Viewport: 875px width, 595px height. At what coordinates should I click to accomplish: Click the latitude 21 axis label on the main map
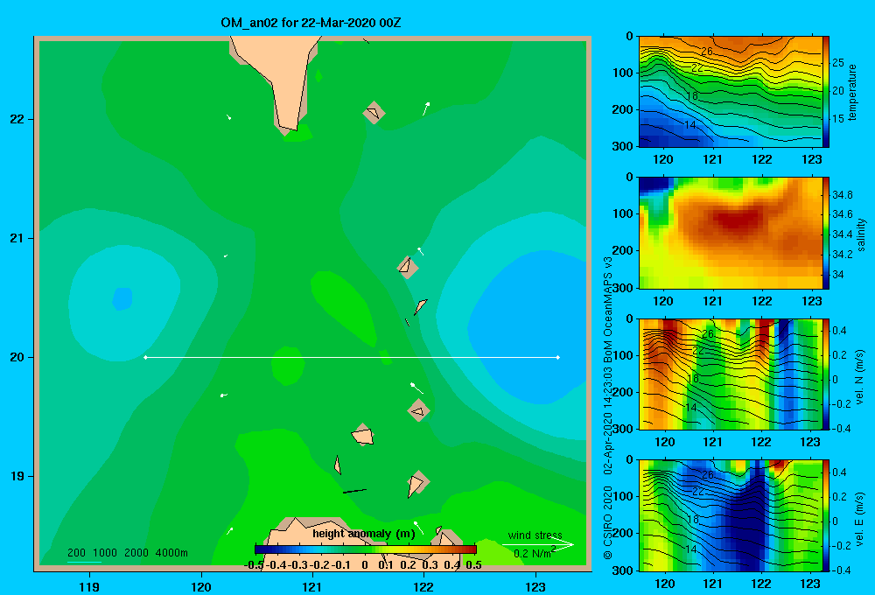tap(17, 238)
